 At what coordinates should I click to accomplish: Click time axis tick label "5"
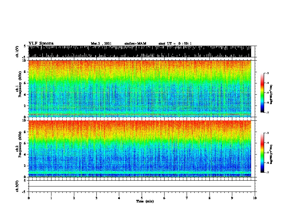click(x=142, y=198)
